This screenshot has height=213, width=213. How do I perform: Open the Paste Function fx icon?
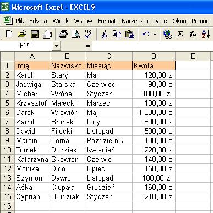pyautogui.click(x=193, y=34)
